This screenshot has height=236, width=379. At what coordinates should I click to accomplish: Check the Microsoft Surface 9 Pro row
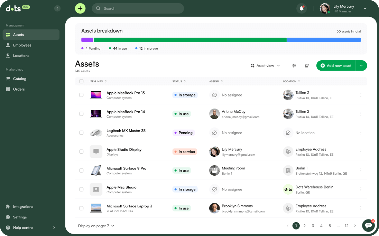81,171
